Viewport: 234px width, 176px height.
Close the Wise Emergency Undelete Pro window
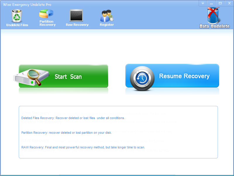tap(229, 3)
